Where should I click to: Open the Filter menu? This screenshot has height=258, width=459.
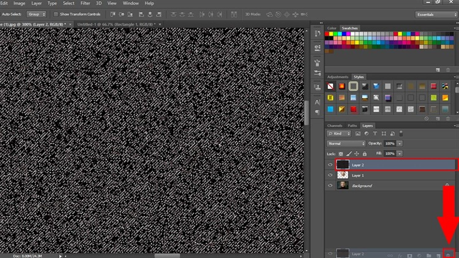click(x=85, y=3)
